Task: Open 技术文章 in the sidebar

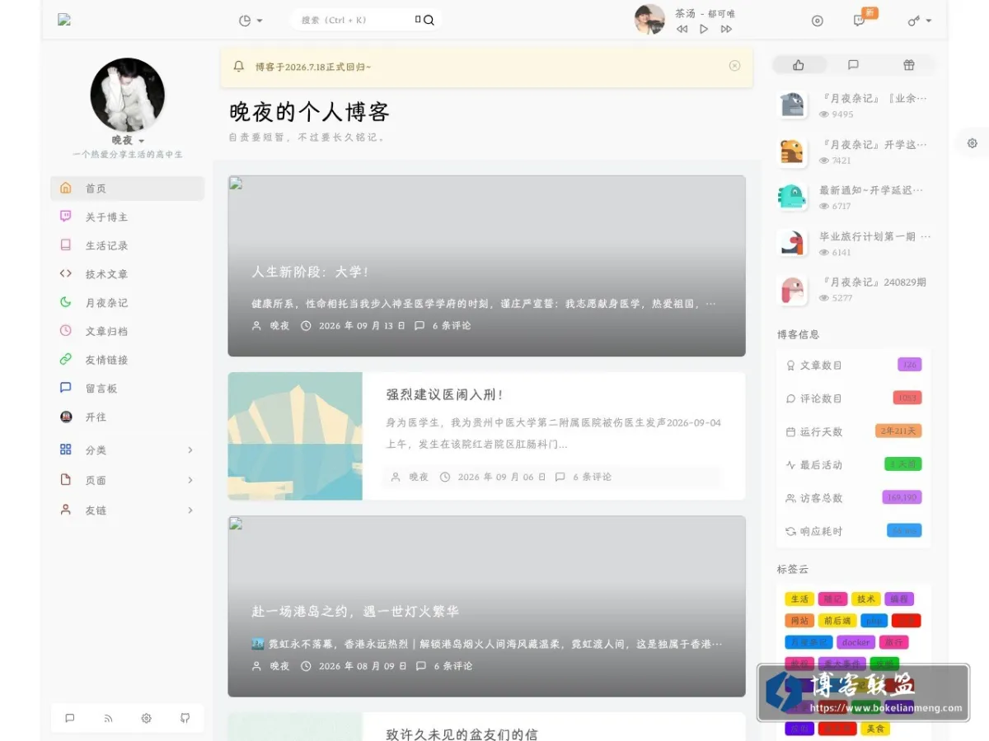Action: (127, 274)
